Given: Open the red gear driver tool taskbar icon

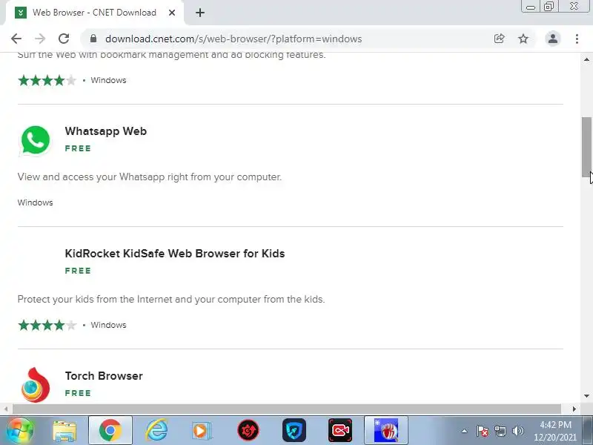Looking at the screenshot, I should pyautogui.click(x=248, y=431).
